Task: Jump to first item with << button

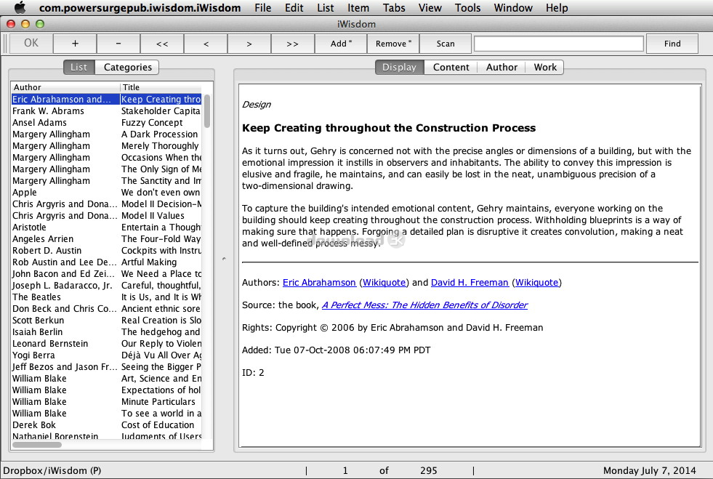Action: click(x=162, y=44)
